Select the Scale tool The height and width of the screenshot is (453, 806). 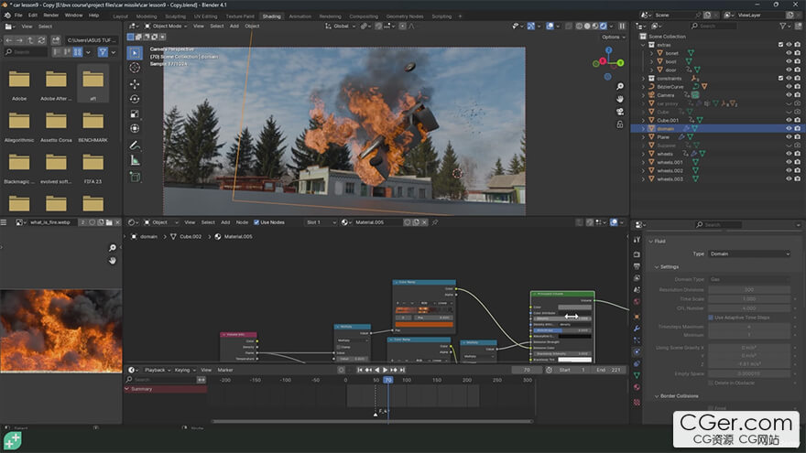click(x=135, y=114)
